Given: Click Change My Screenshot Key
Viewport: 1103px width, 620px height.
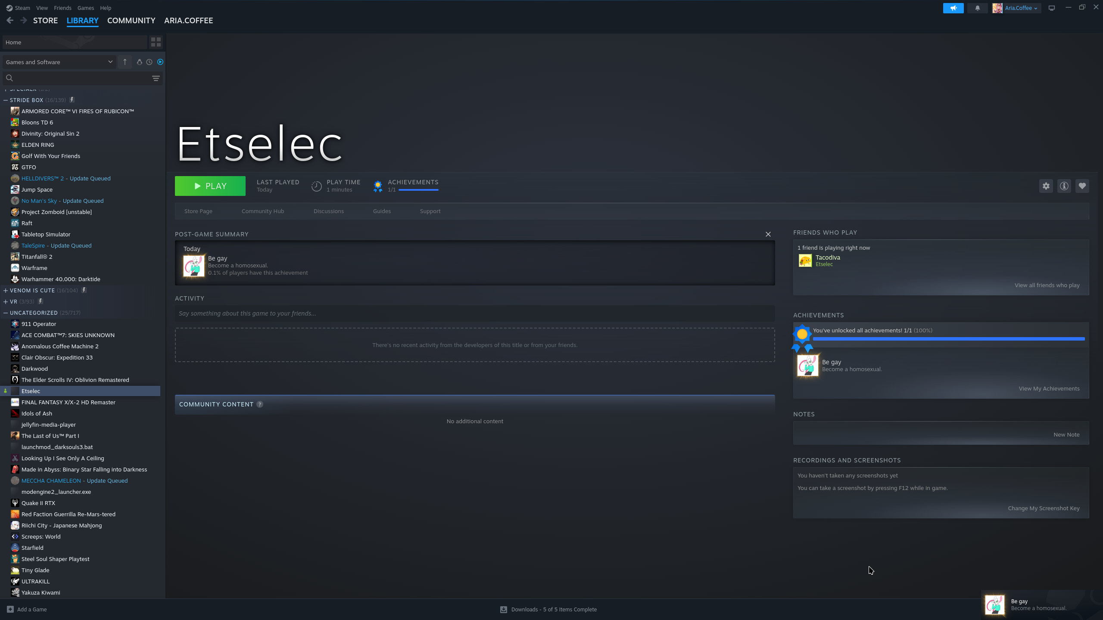Looking at the screenshot, I should [1044, 508].
